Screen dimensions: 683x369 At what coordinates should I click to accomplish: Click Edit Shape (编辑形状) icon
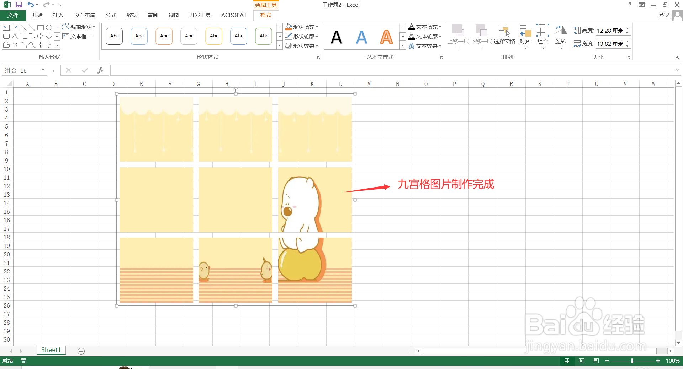[x=79, y=27]
